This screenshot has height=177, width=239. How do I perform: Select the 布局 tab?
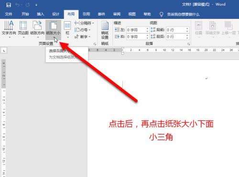(71, 14)
